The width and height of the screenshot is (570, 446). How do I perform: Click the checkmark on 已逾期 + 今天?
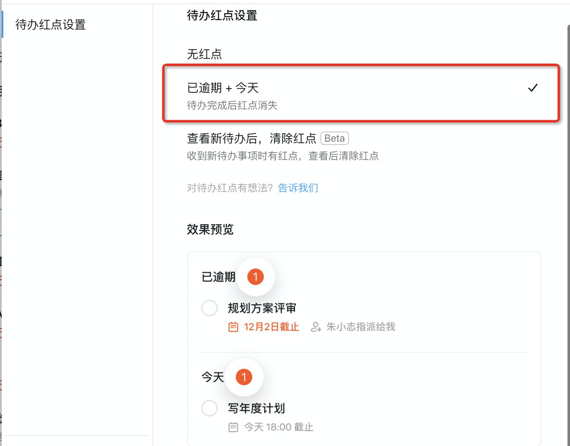tap(532, 88)
